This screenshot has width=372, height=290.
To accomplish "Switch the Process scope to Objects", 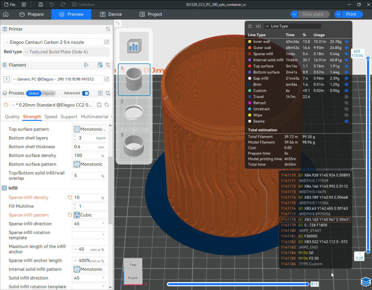I will pyautogui.click(x=48, y=93).
